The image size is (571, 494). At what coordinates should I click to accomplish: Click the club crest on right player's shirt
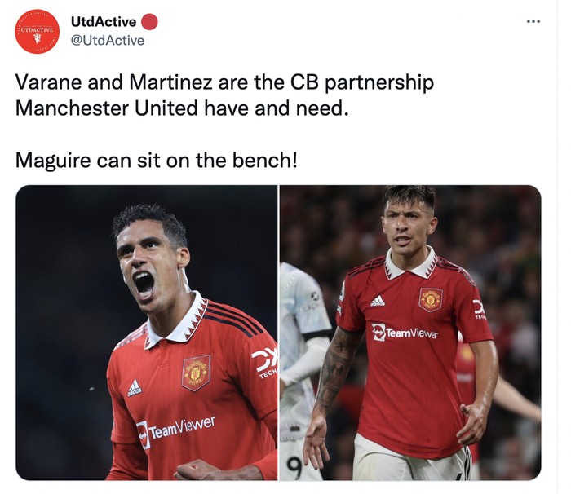[x=431, y=300]
